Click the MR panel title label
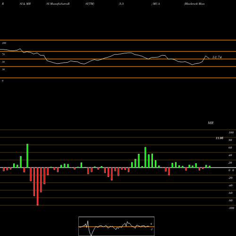 [x=211, y=123]
